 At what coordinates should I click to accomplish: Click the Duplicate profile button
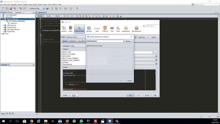(142, 37)
